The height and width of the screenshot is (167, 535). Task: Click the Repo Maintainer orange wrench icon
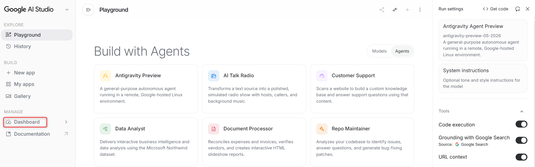click(x=322, y=129)
